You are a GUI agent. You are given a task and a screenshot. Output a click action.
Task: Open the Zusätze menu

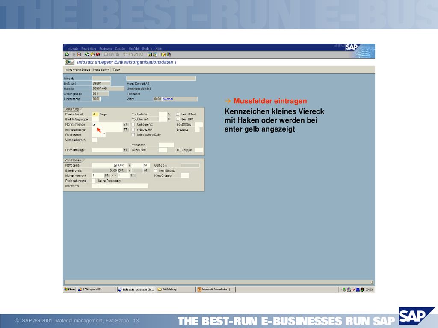[x=120, y=49]
